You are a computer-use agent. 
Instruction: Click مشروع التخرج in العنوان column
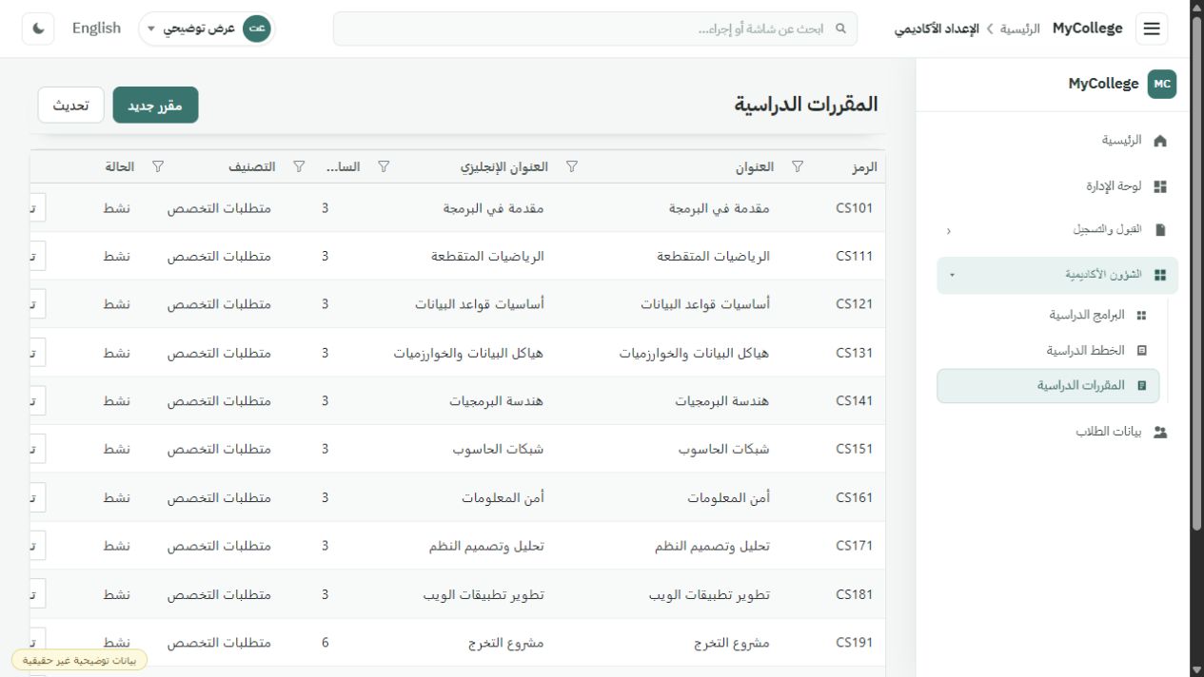(x=732, y=643)
